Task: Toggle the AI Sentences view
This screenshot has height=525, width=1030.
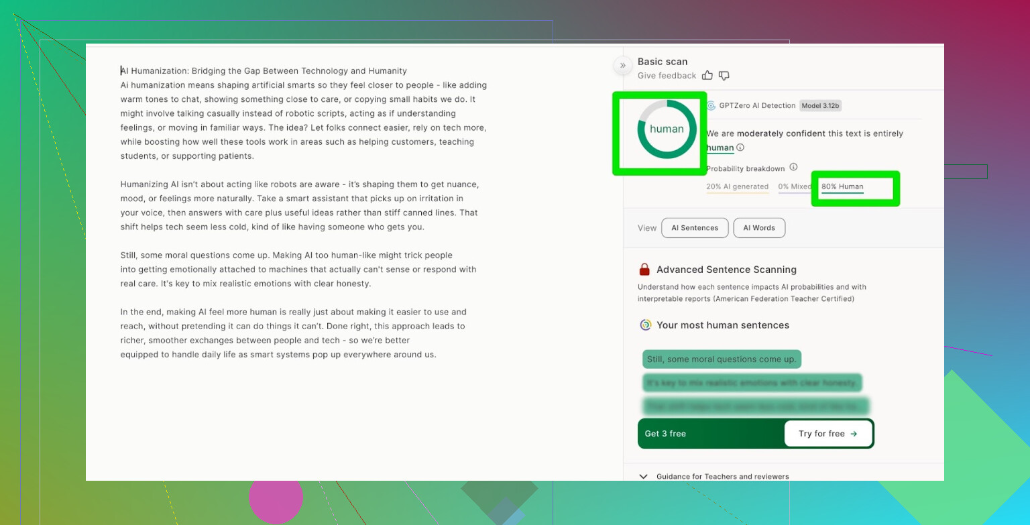Action: click(694, 228)
